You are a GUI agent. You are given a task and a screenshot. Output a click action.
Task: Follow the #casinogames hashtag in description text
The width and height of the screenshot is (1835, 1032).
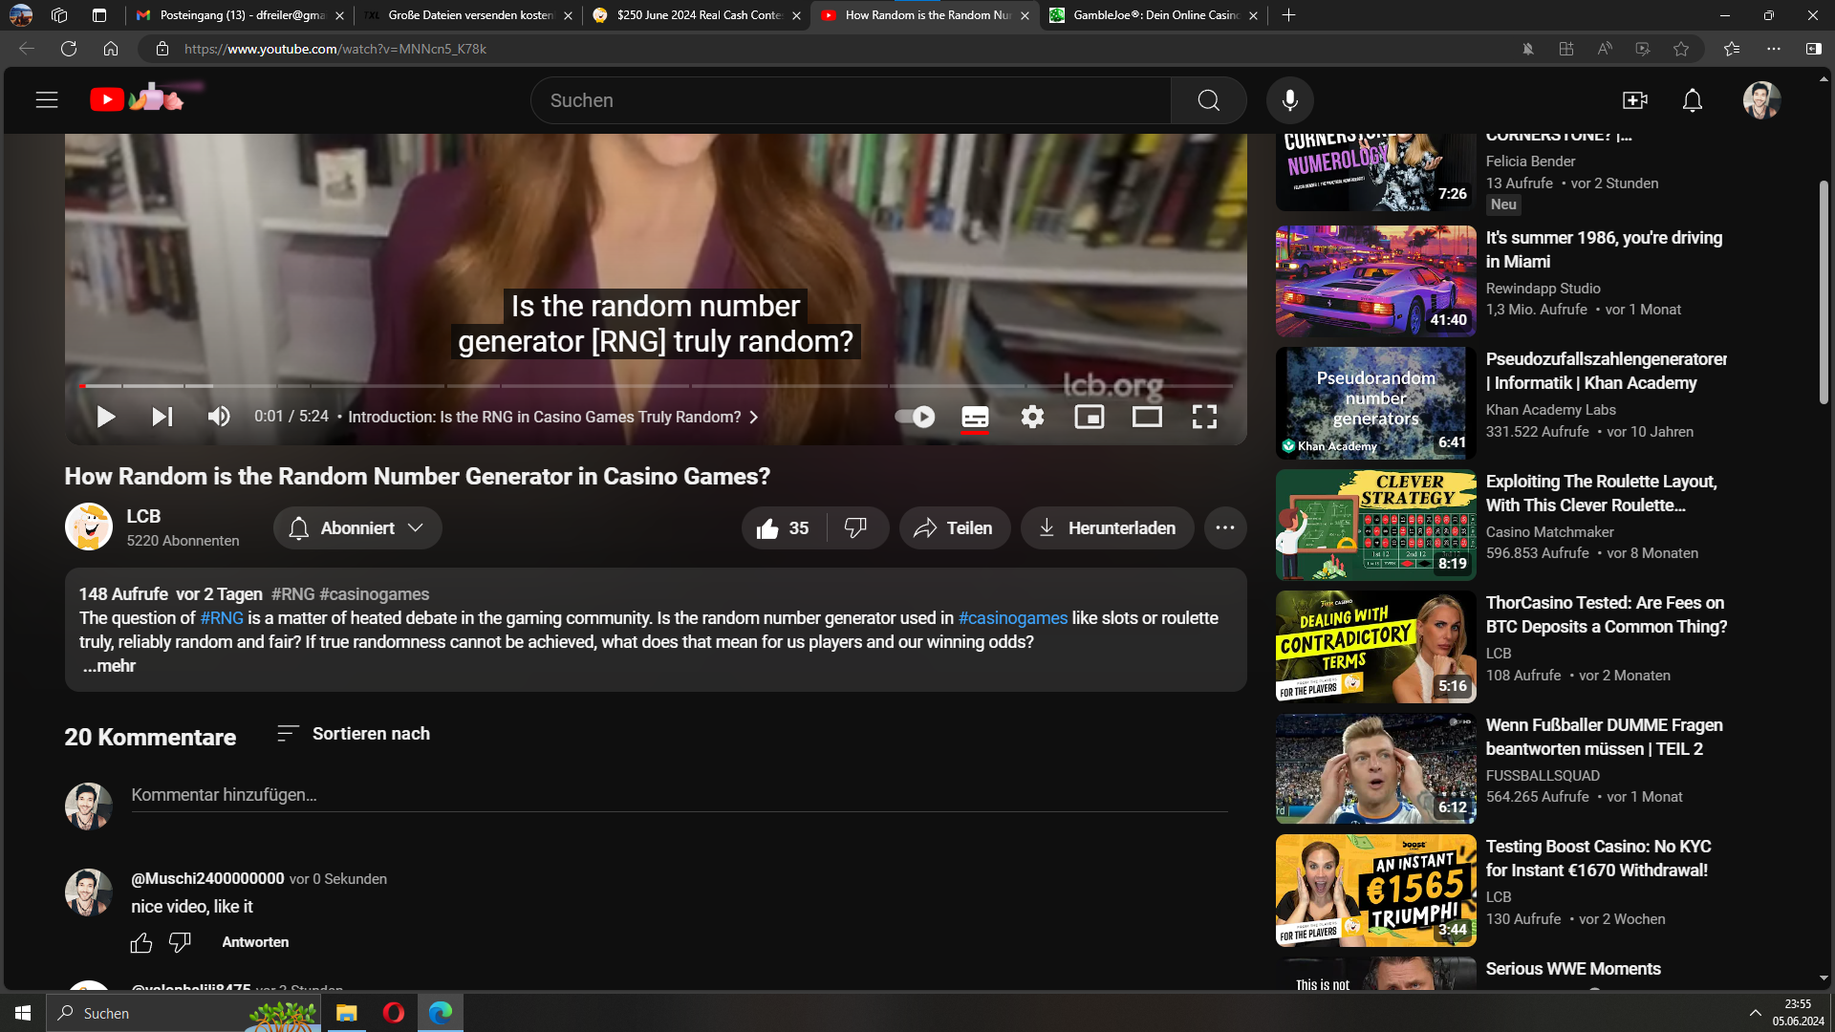click(x=1012, y=618)
